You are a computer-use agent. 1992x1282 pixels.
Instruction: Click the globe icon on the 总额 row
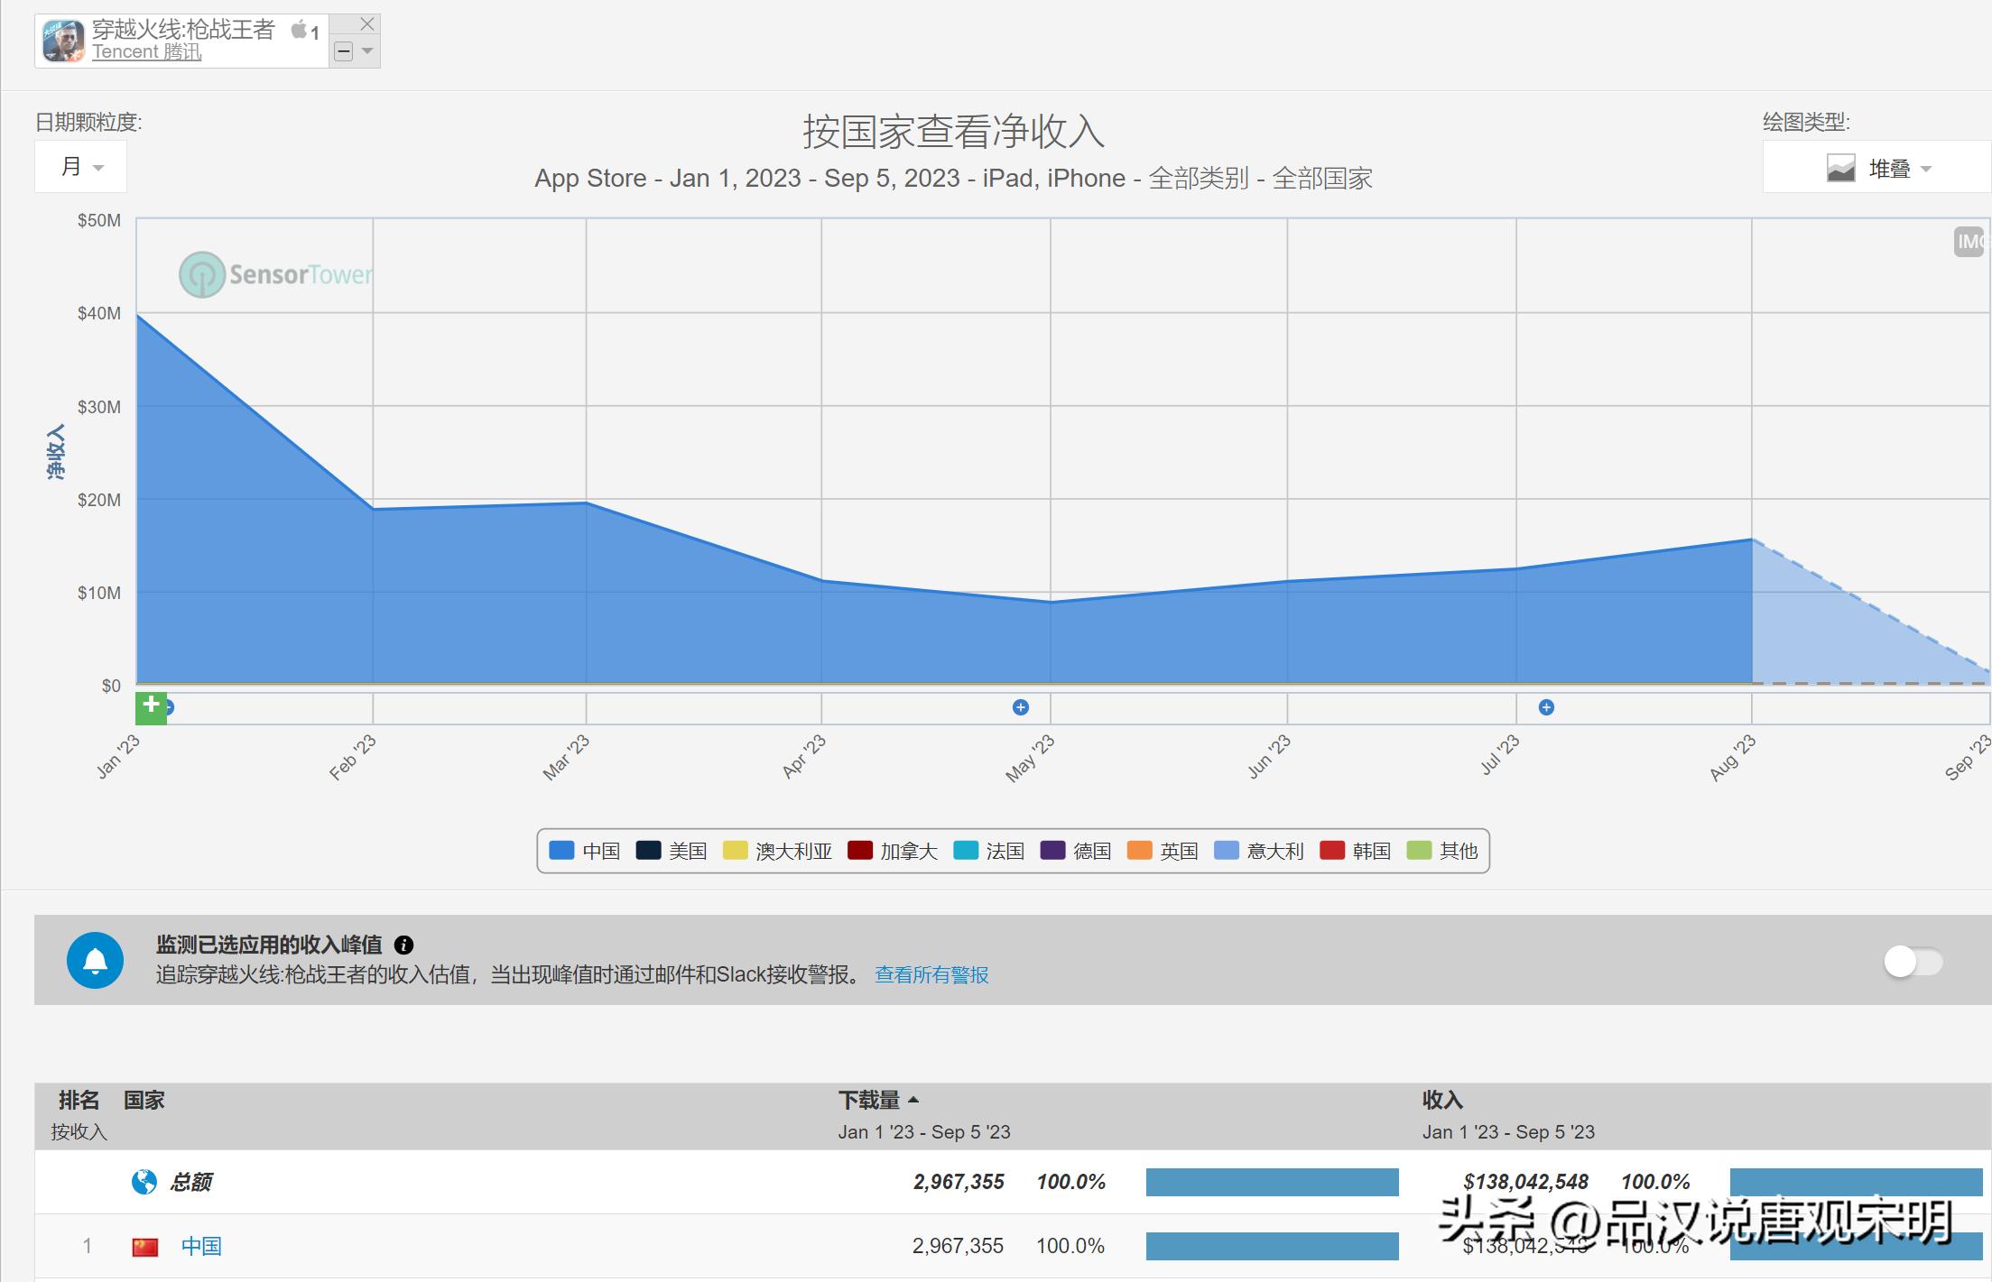point(144,1180)
